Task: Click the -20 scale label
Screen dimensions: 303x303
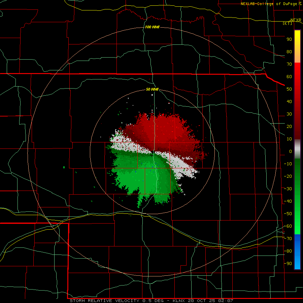Action: [x=288, y=176]
